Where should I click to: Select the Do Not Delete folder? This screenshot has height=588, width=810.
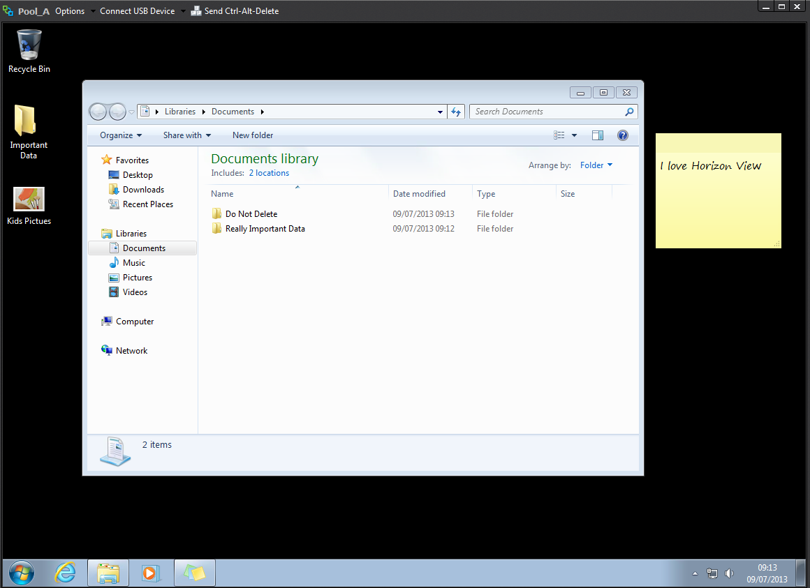251,214
